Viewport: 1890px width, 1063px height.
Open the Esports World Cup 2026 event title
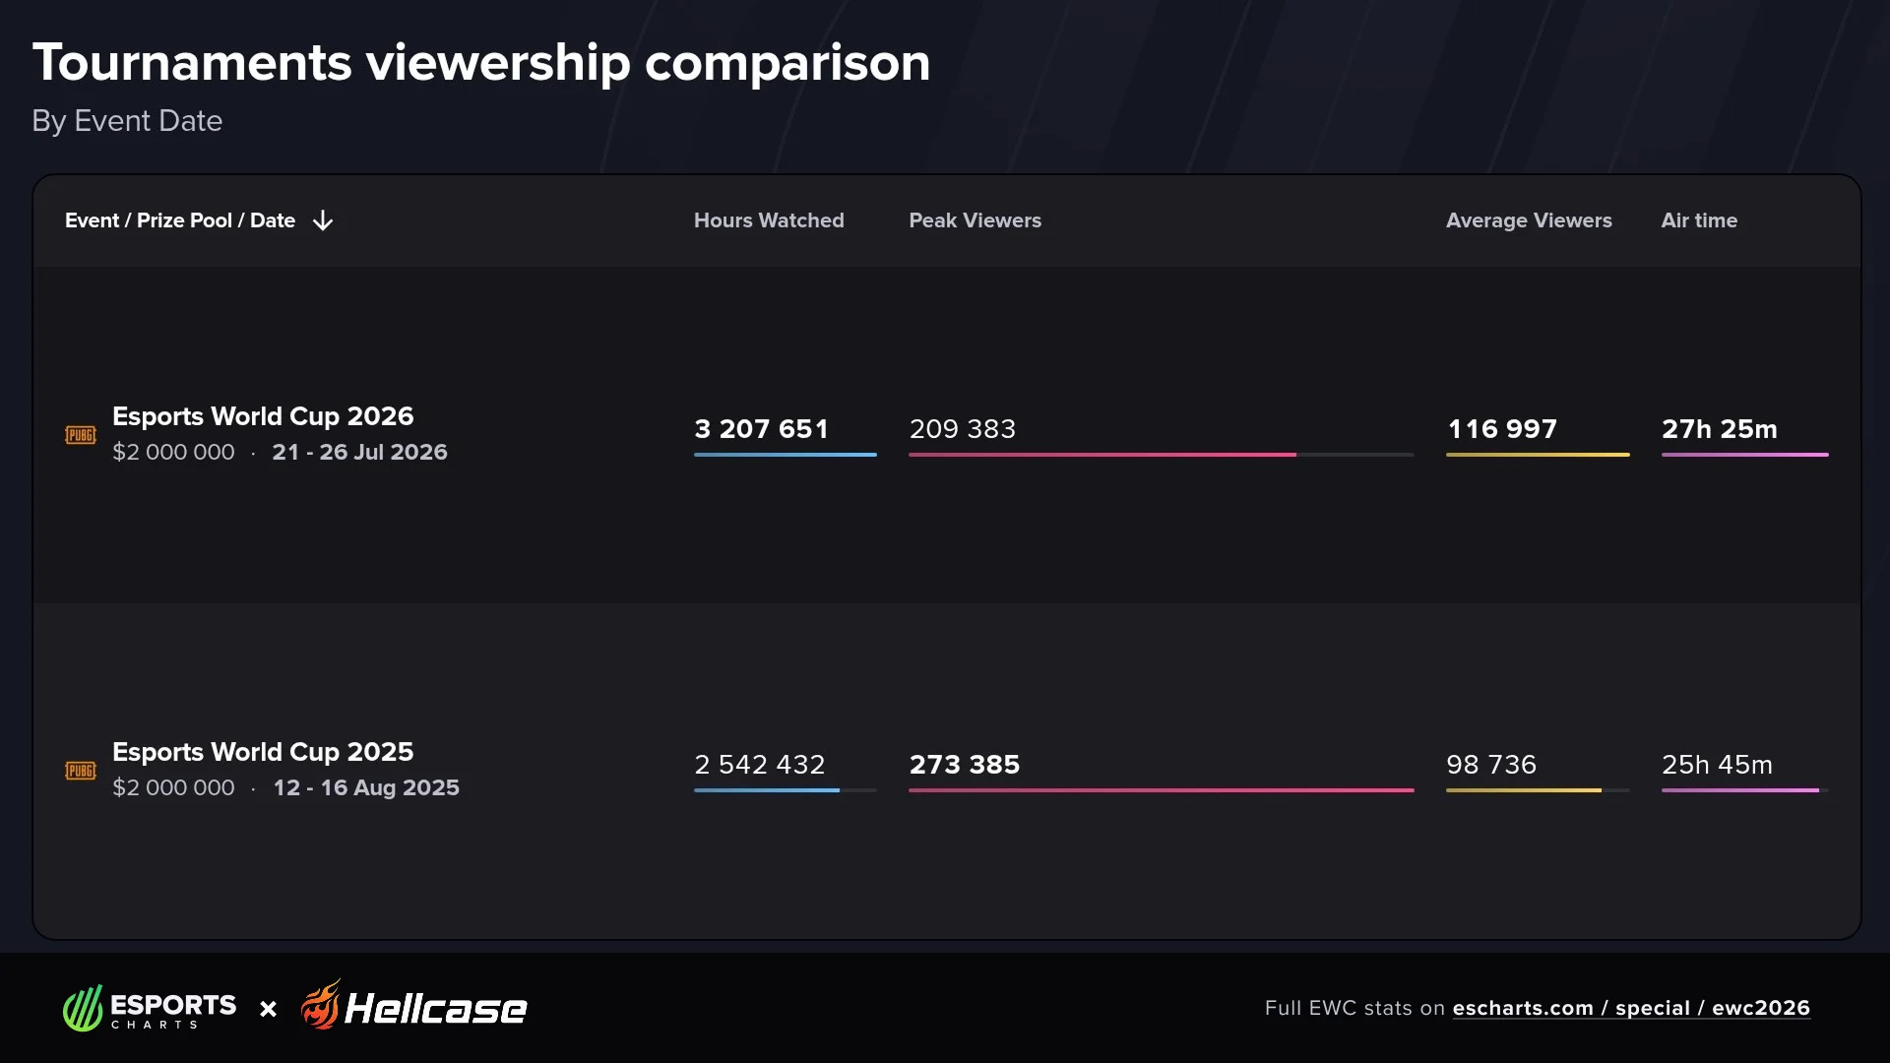[263, 416]
